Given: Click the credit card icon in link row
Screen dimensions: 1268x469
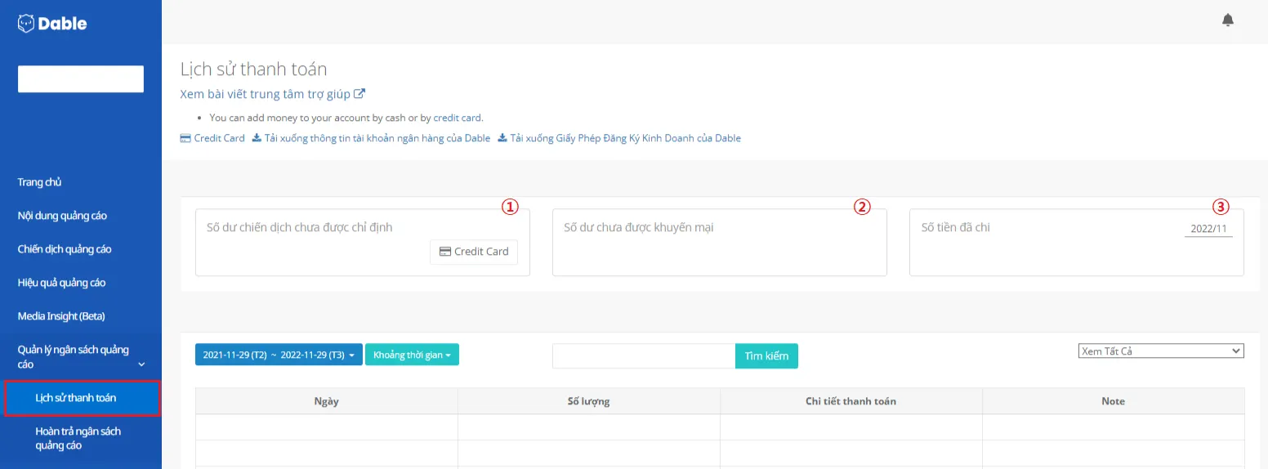Looking at the screenshot, I should 185,138.
